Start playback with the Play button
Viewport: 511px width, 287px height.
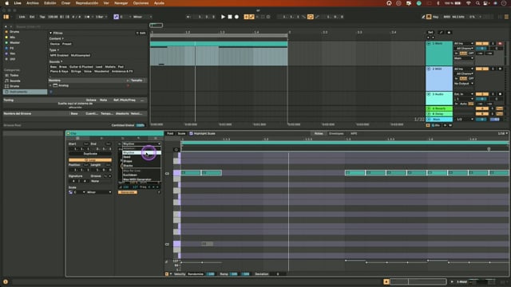pyautogui.click(x=223, y=17)
